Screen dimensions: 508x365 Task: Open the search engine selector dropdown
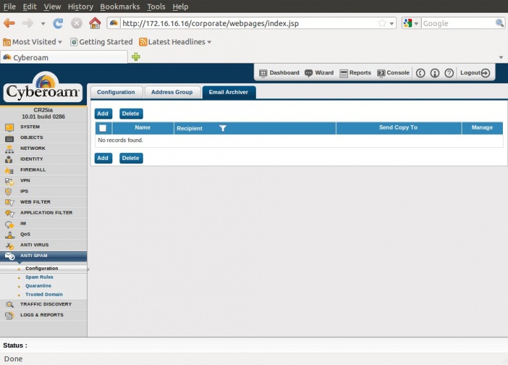[x=411, y=23]
